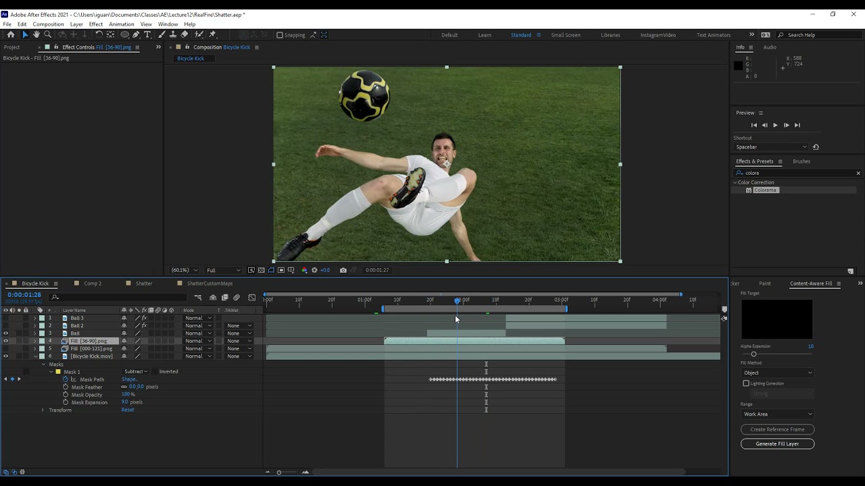The width and height of the screenshot is (865, 486).
Task: Expand the Transform property group
Action: point(43,410)
